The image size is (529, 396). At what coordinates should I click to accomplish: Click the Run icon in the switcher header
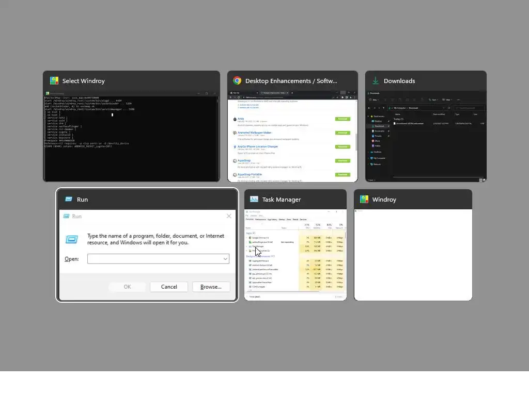pyautogui.click(x=69, y=199)
